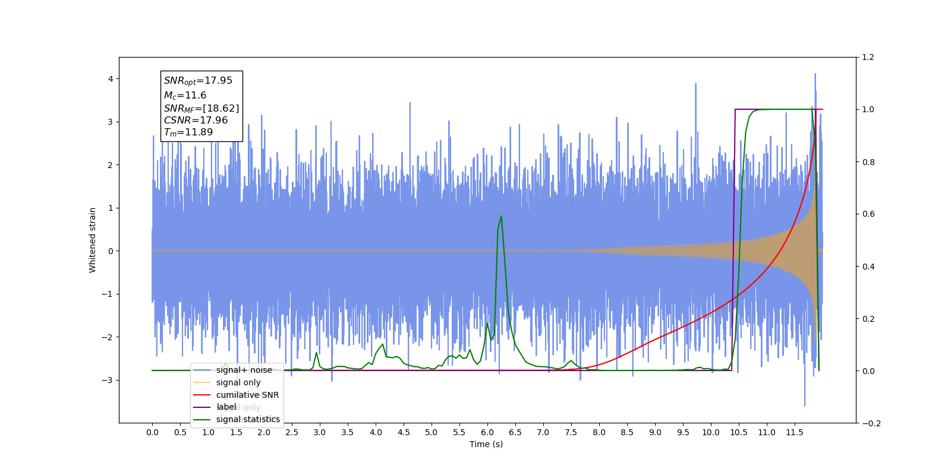
Task: Click the 'cumilative SNR' legend label
Action: click(247, 395)
